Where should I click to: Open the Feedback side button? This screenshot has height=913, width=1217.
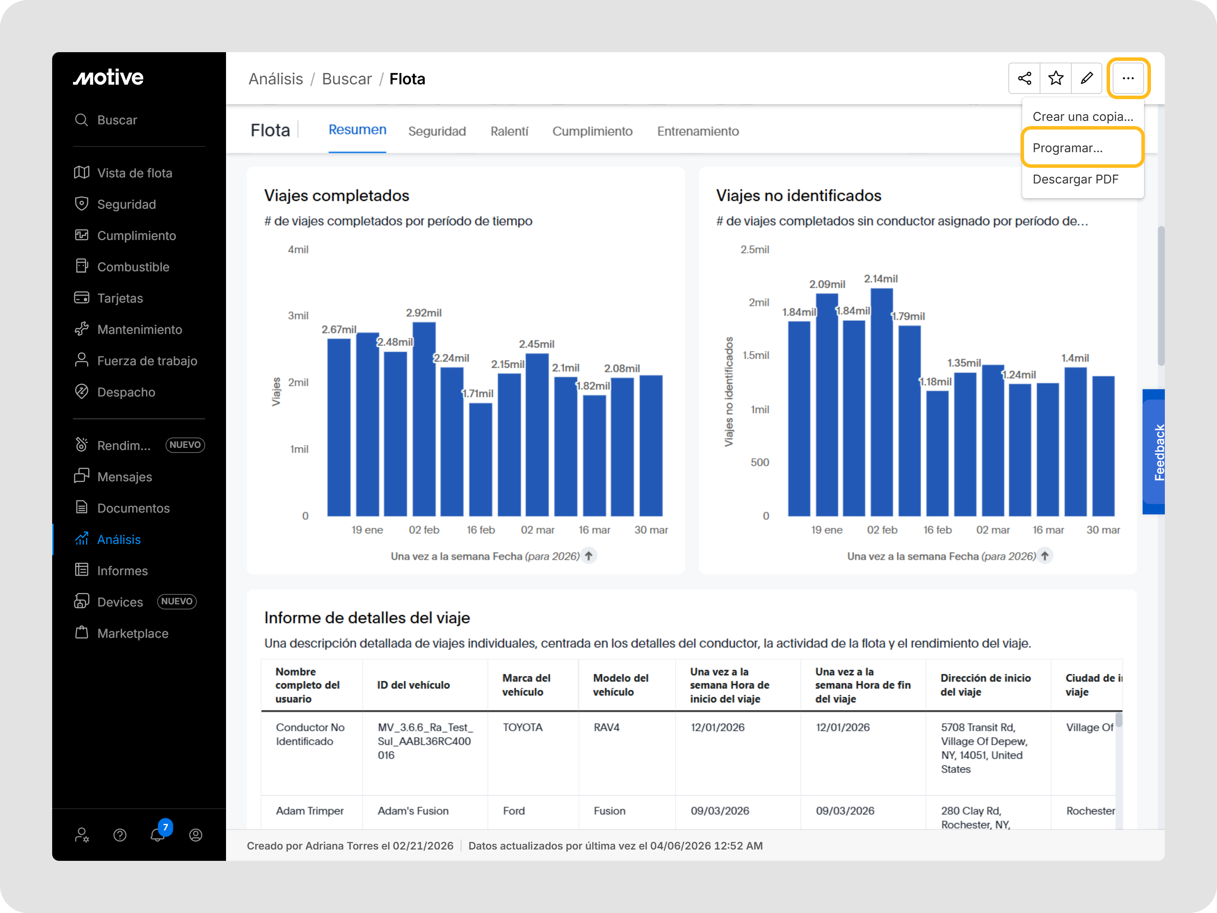tap(1156, 452)
